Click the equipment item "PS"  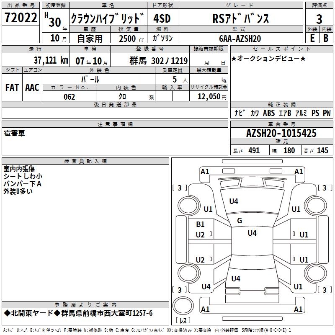click(315, 113)
